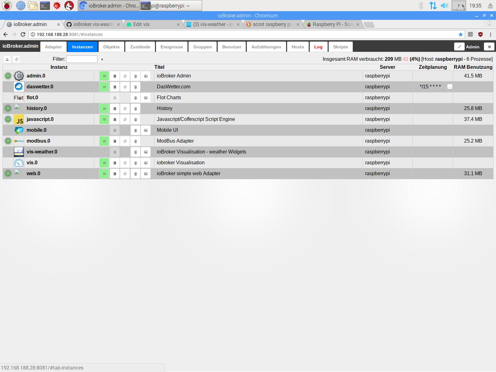Screen dimensions: 496x372
Task: Open the vis.0 web page
Action: click(x=146, y=163)
